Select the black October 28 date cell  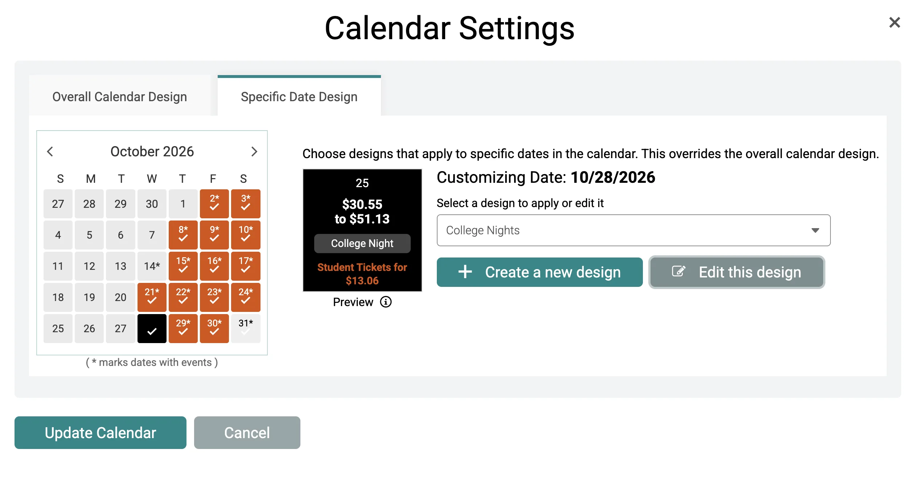point(152,328)
